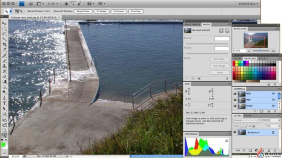This screenshot has width=282, height=158.
Task: Enable Resize Windows To Fit checkbox
Action: pyautogui.click(x=26, y=11)
